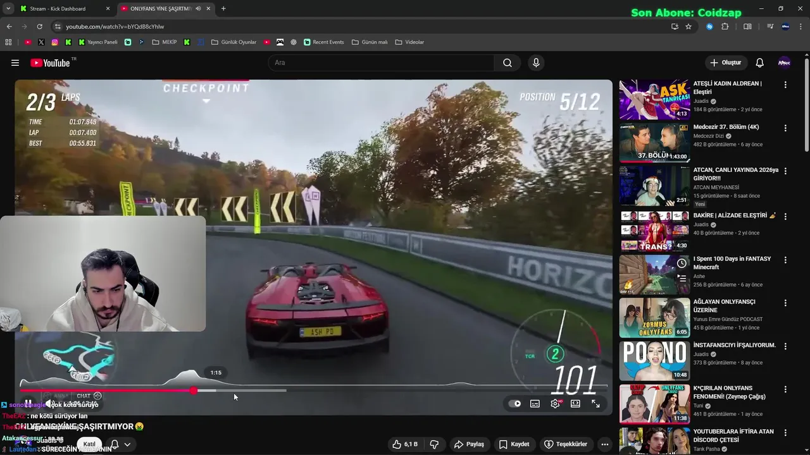Viewport: 810px width, 455px height.
Task: Open the MEKİP bookmark folder
Action: 165,42
